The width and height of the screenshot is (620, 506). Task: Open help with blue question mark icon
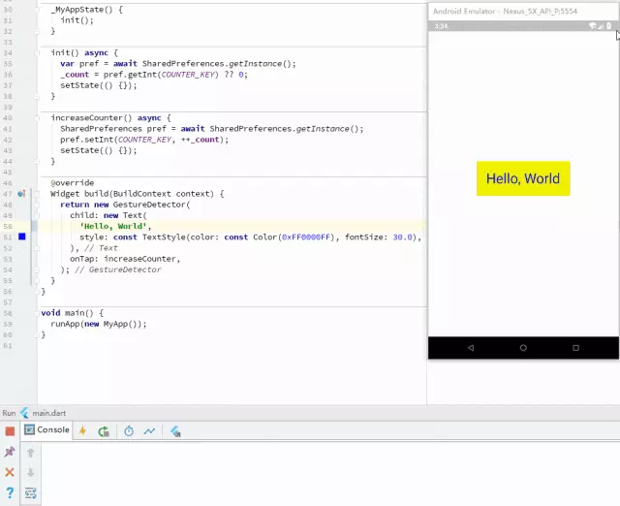tap(10, 492)
